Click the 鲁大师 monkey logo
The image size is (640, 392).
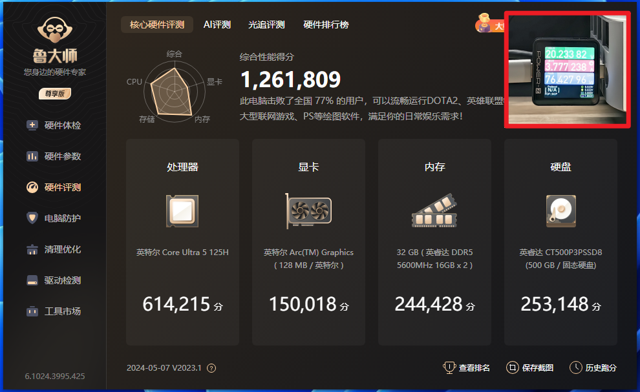click(x=55, y=29)
